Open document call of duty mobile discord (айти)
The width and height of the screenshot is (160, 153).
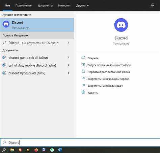coord(37,65)
